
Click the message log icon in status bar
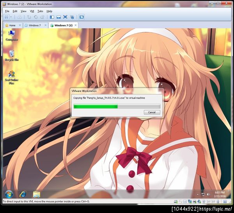click(x=225, y=202)
